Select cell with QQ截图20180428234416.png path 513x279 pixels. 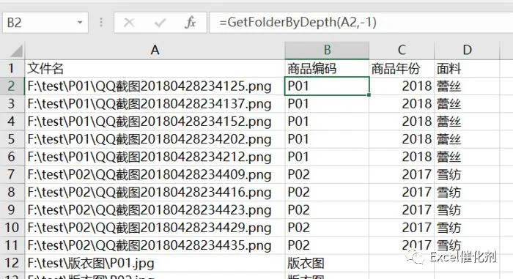[x=155, y=192]
